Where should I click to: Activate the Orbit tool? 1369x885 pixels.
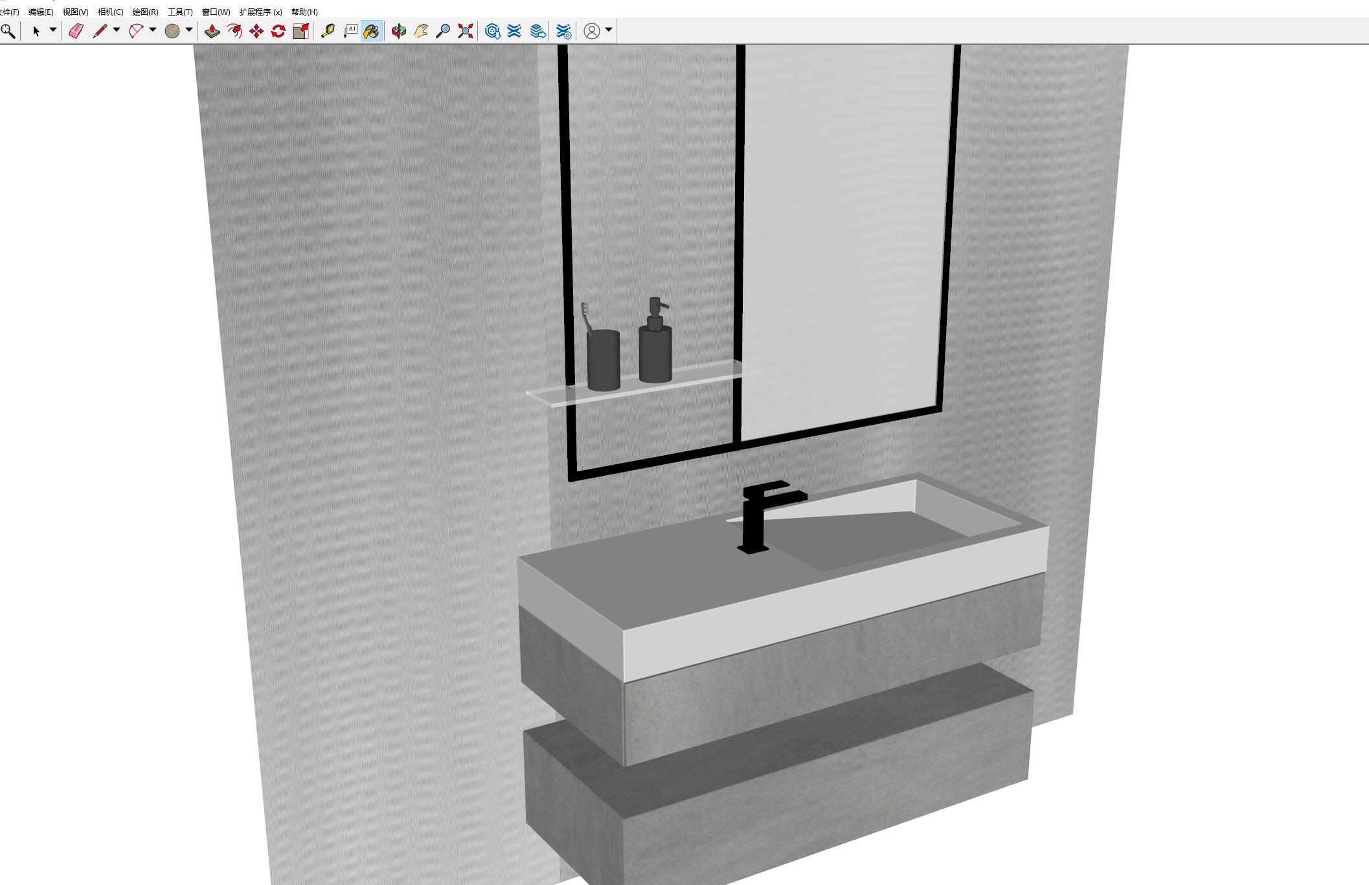[398, 31]
